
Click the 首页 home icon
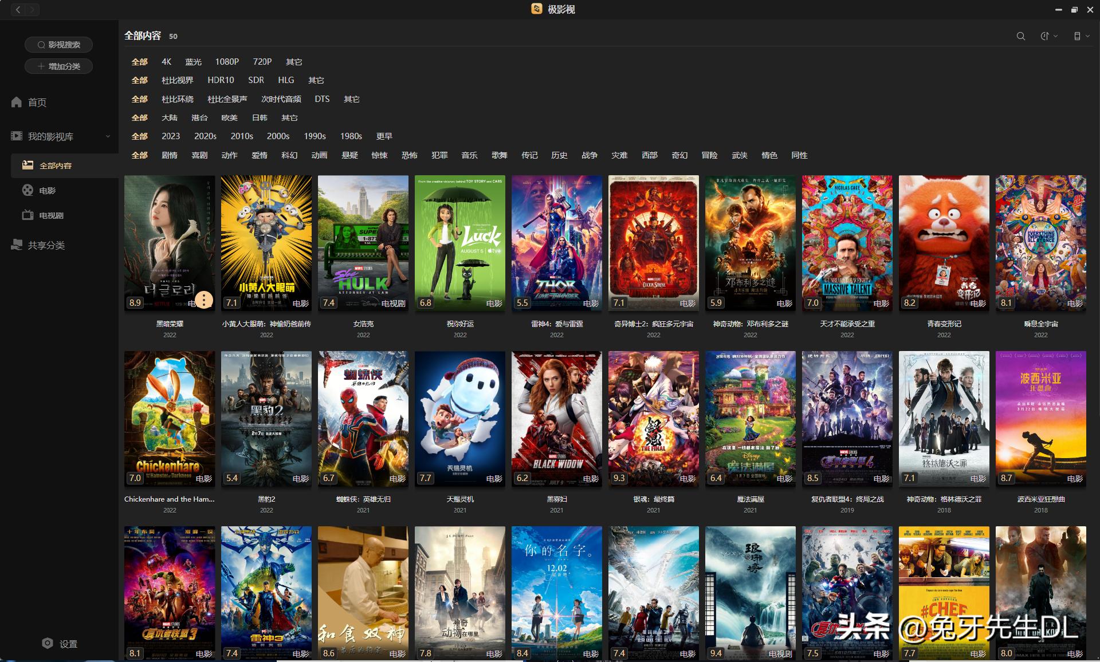[x=17, y=102]
